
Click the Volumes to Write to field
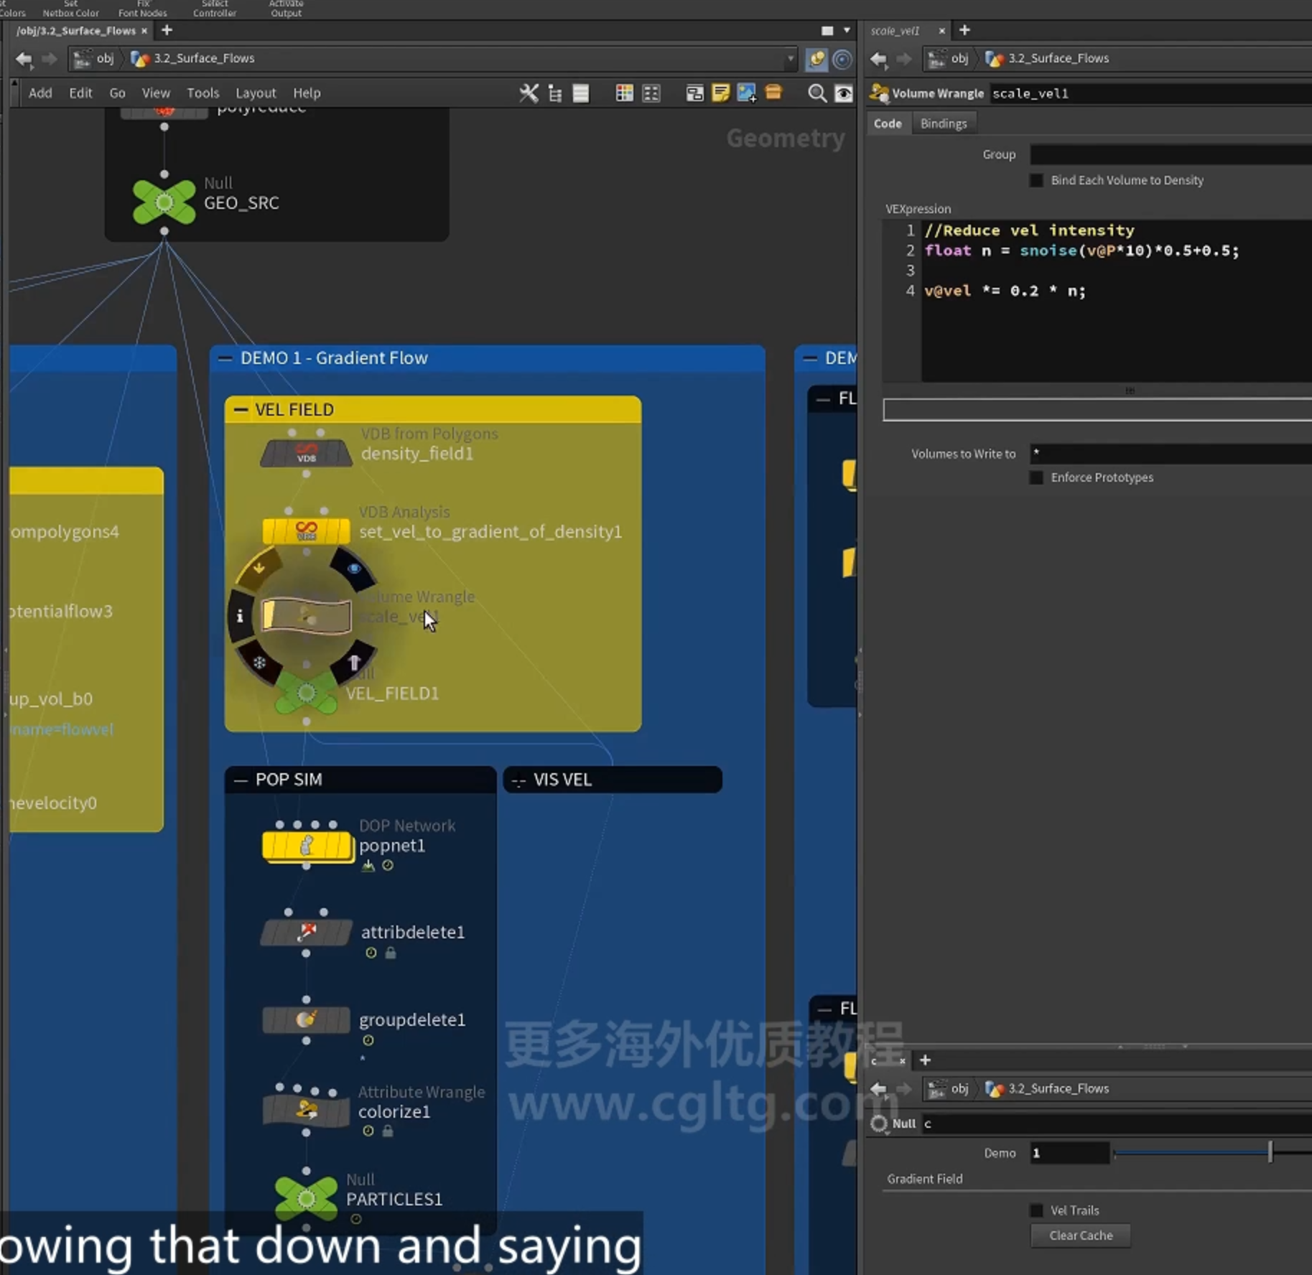(x=1171, y=454)
